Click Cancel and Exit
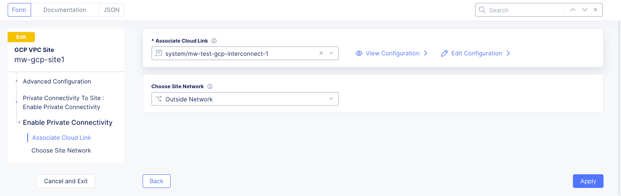 (66, 181)
